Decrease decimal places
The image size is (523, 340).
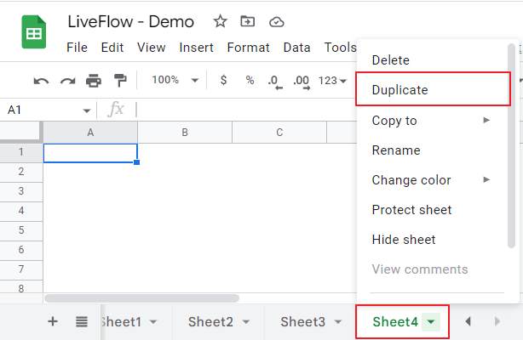pos(275,82)
